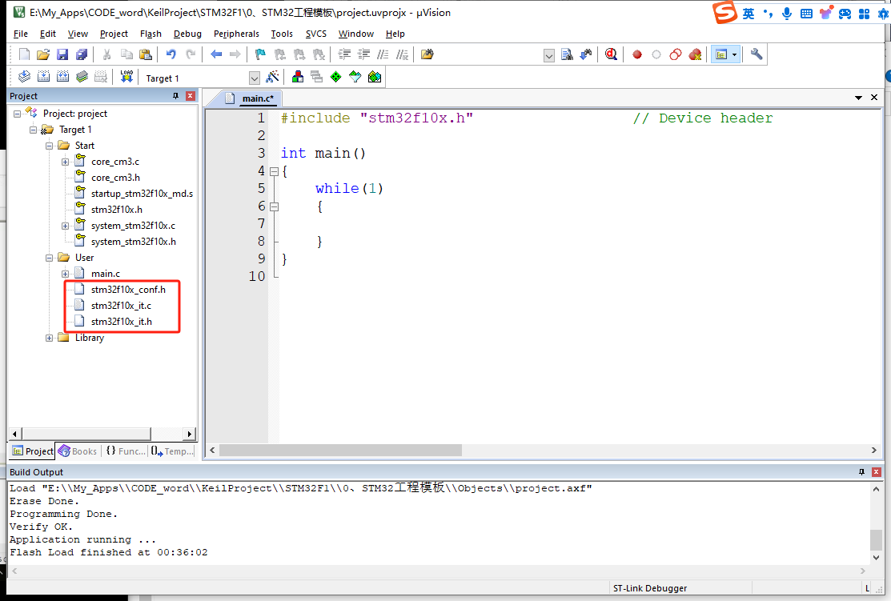Collapse the Start group
Image resolution: width=891 pixels, height=601 pixels.
pyautogui.click(x=49, y=146)
